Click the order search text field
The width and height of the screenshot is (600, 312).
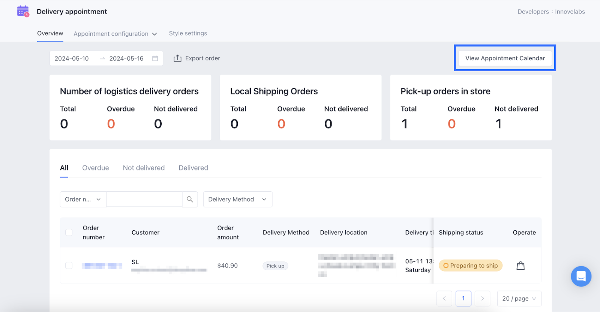(144, 199)
